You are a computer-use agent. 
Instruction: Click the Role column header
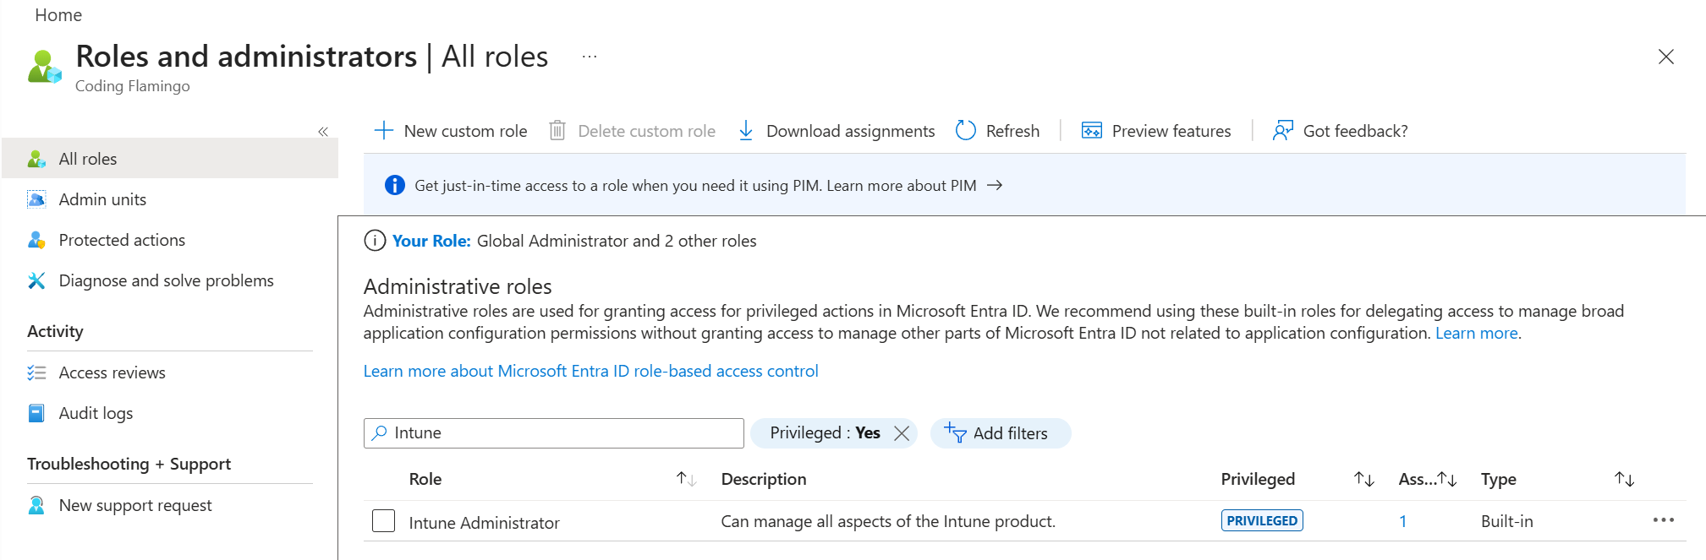[x=425, y=479]
